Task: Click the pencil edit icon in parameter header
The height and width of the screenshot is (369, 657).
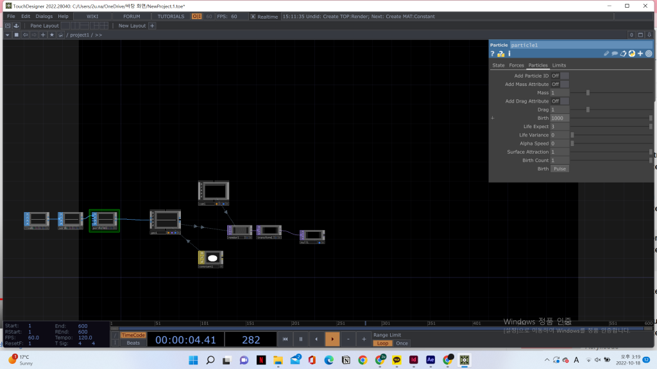Action: tap(606, 54)
